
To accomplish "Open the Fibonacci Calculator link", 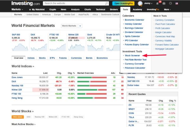I will point(135,68).
